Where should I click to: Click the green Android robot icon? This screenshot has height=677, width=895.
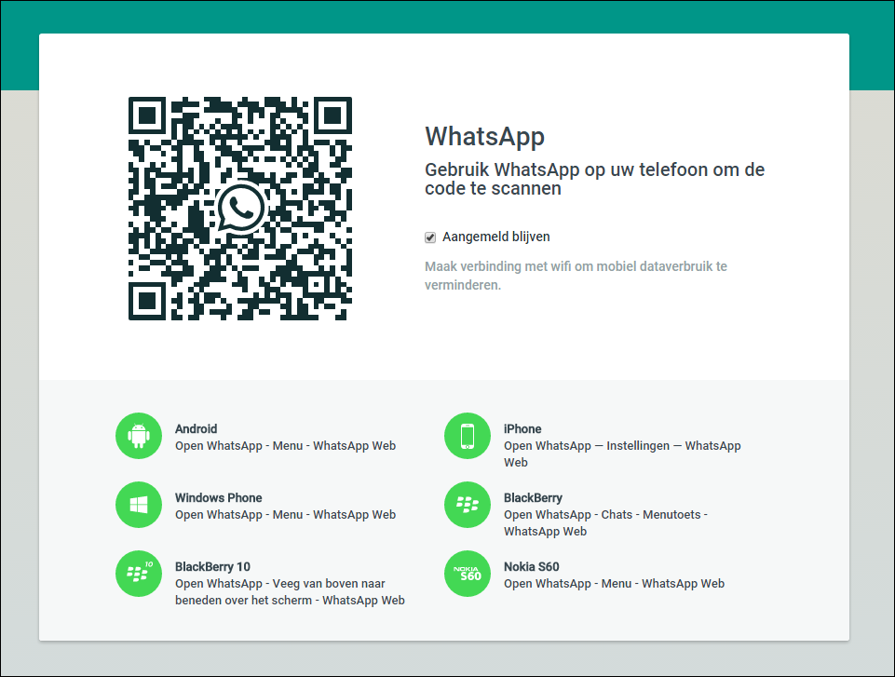coord(139,436)
